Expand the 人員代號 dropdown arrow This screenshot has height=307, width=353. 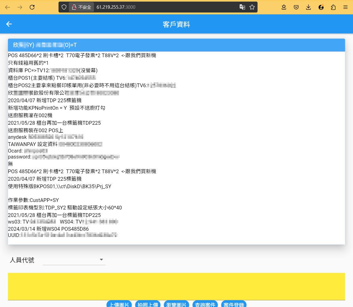(x=101, y=259)
